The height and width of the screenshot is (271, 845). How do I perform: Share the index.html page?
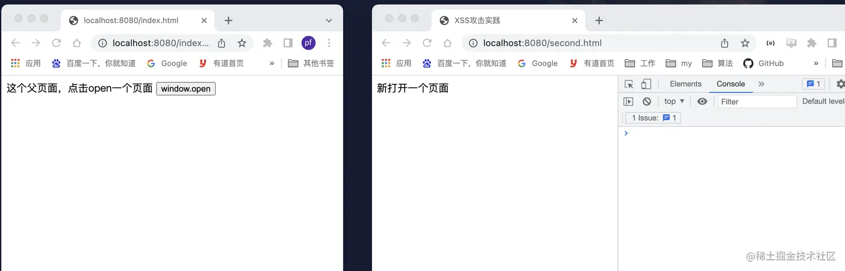(221, 43)
